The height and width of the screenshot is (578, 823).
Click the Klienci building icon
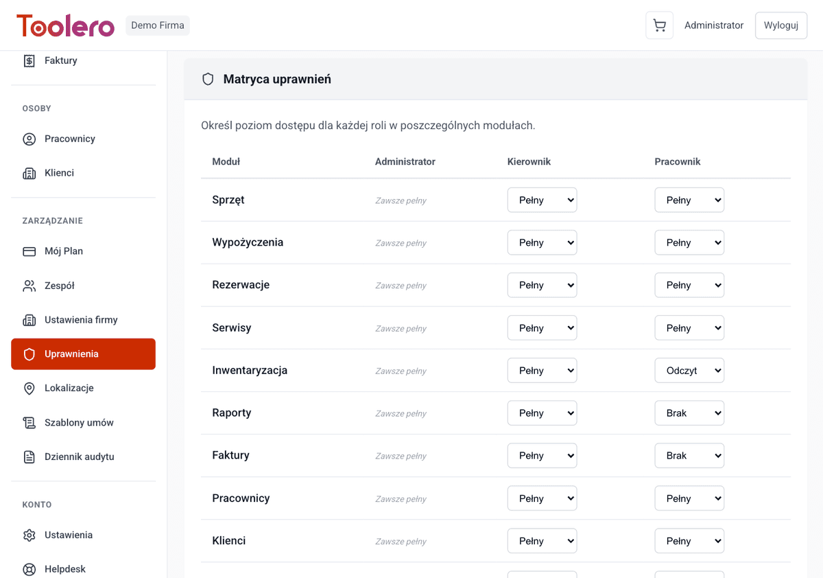29,173
